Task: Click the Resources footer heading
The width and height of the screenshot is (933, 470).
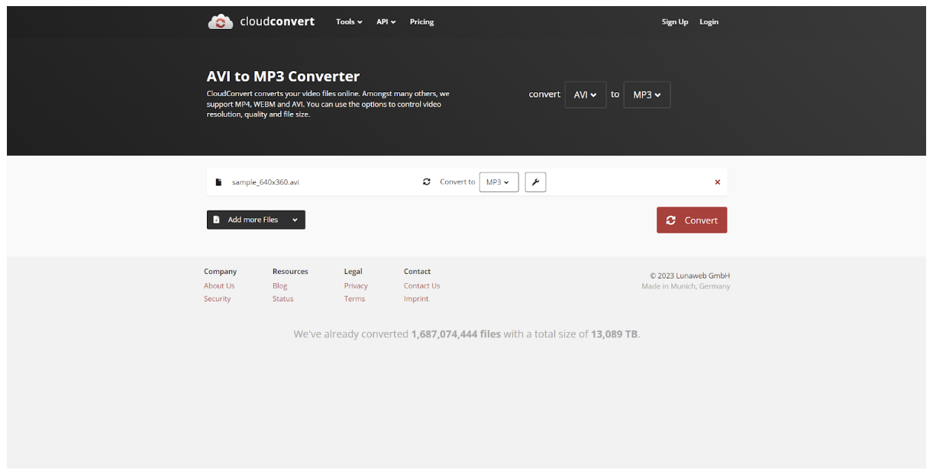Action: point(290,272)
